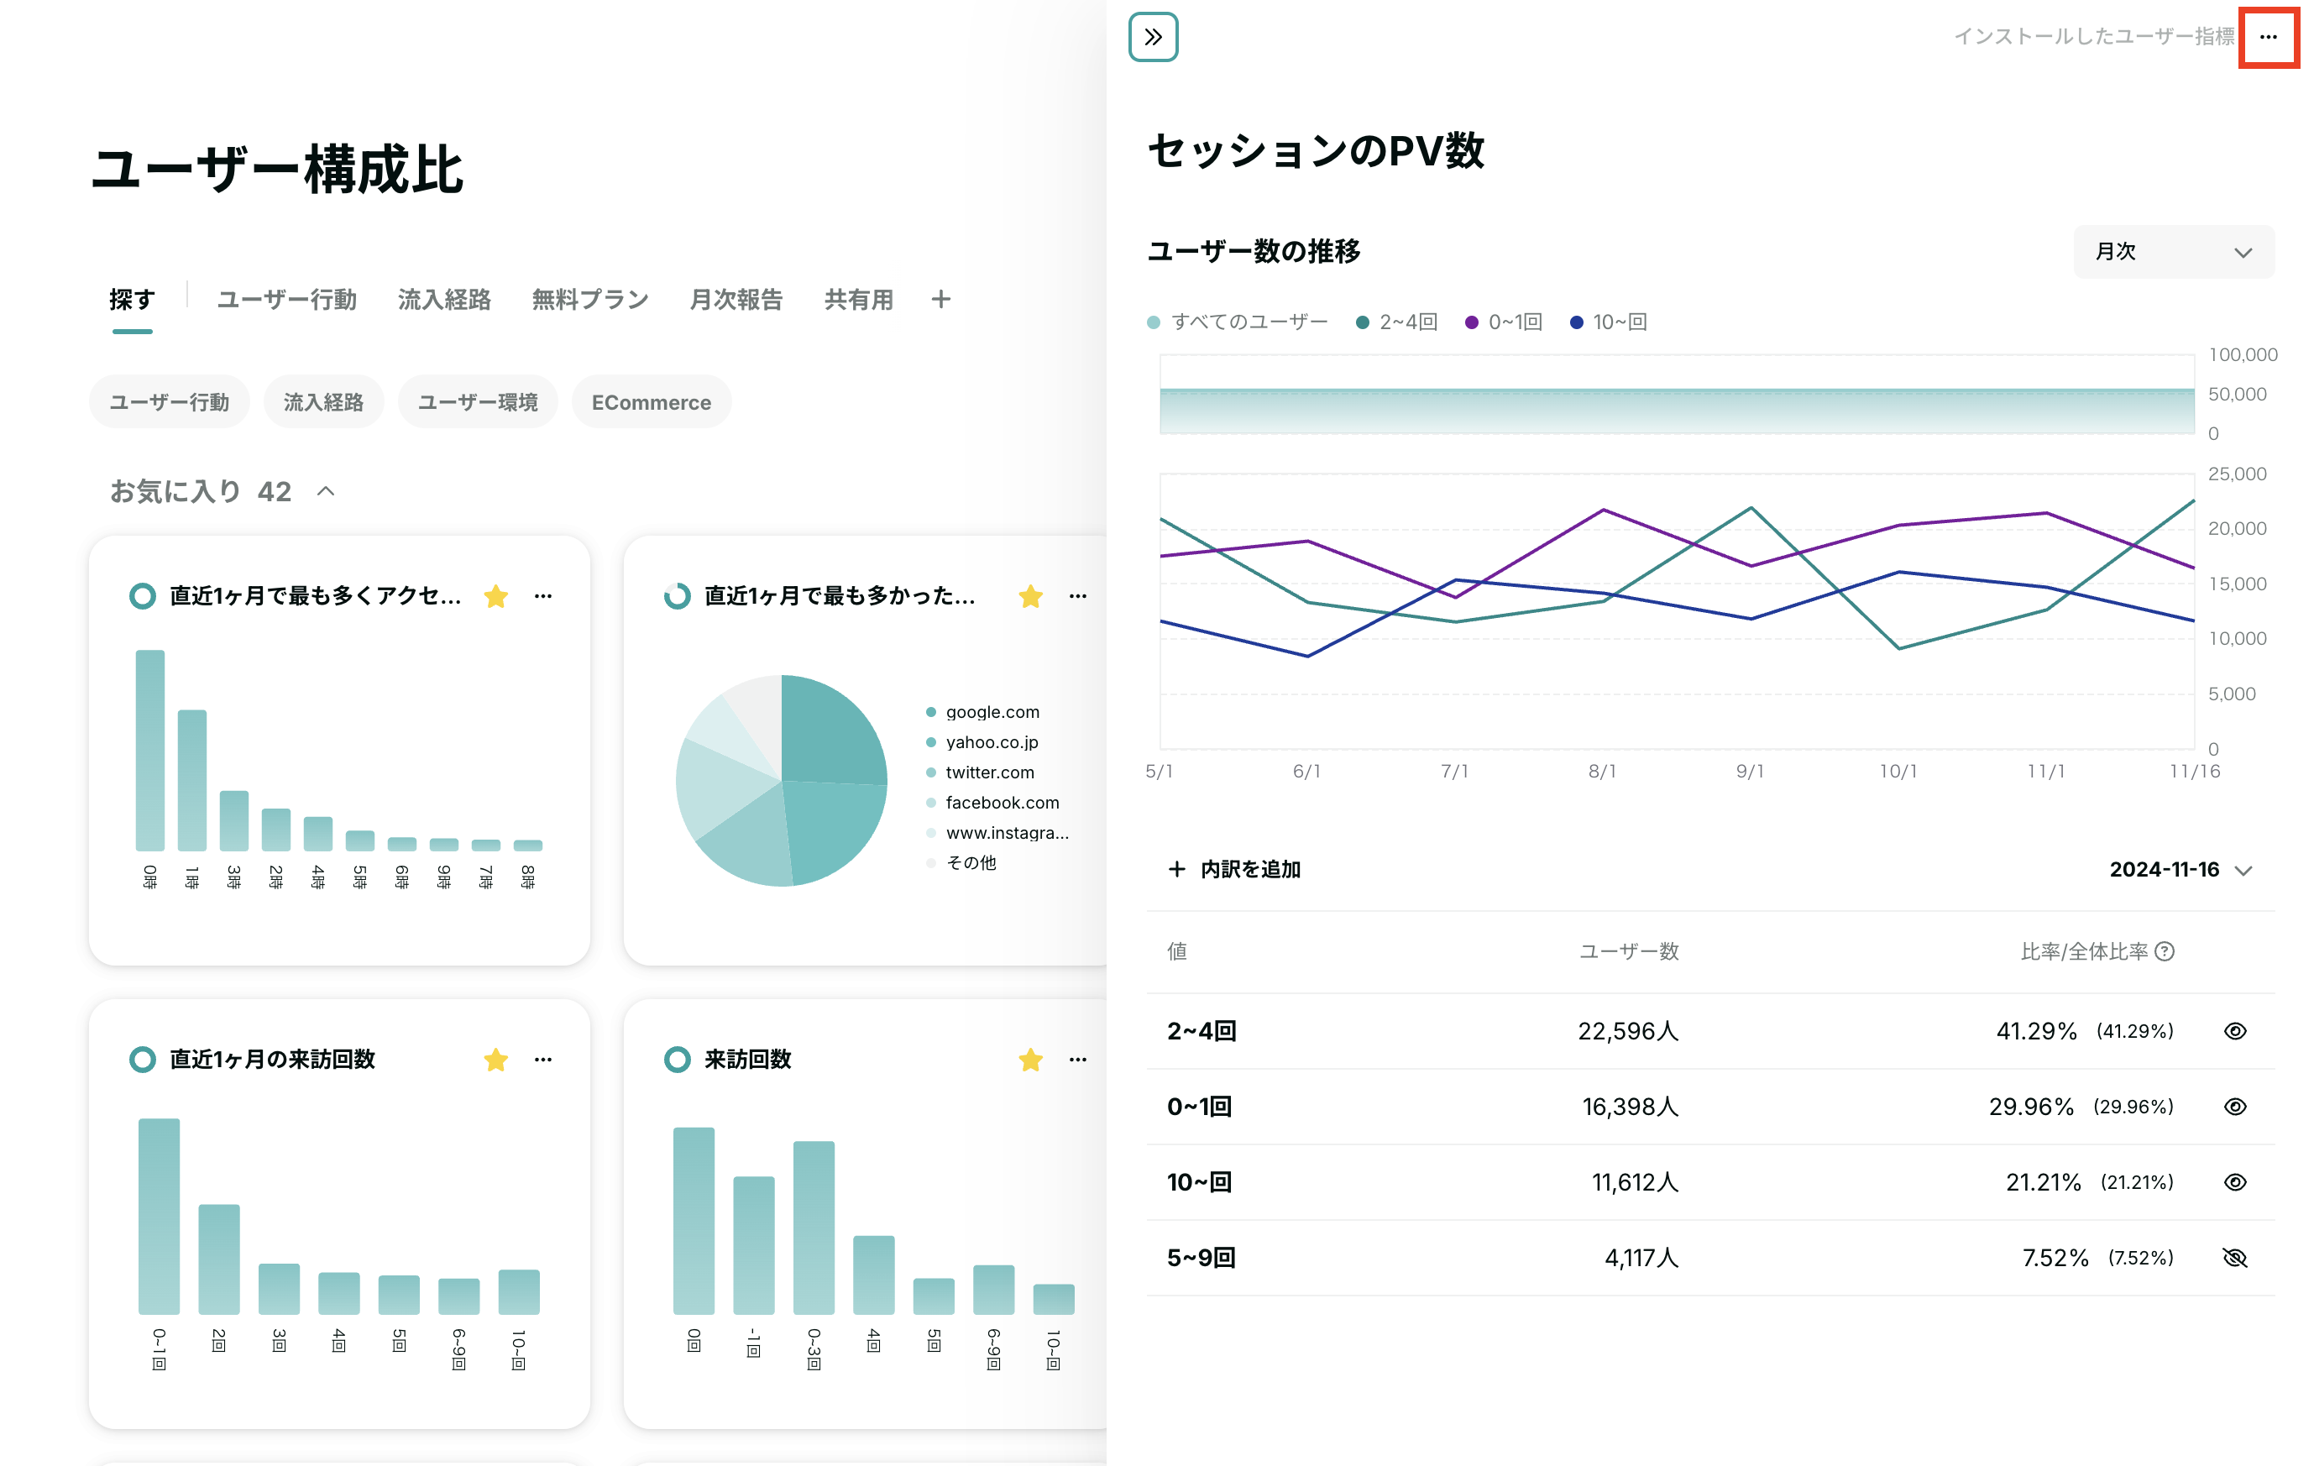
Task: Toggle すべてのユーザー legend series
Action: click(1237, 322)
